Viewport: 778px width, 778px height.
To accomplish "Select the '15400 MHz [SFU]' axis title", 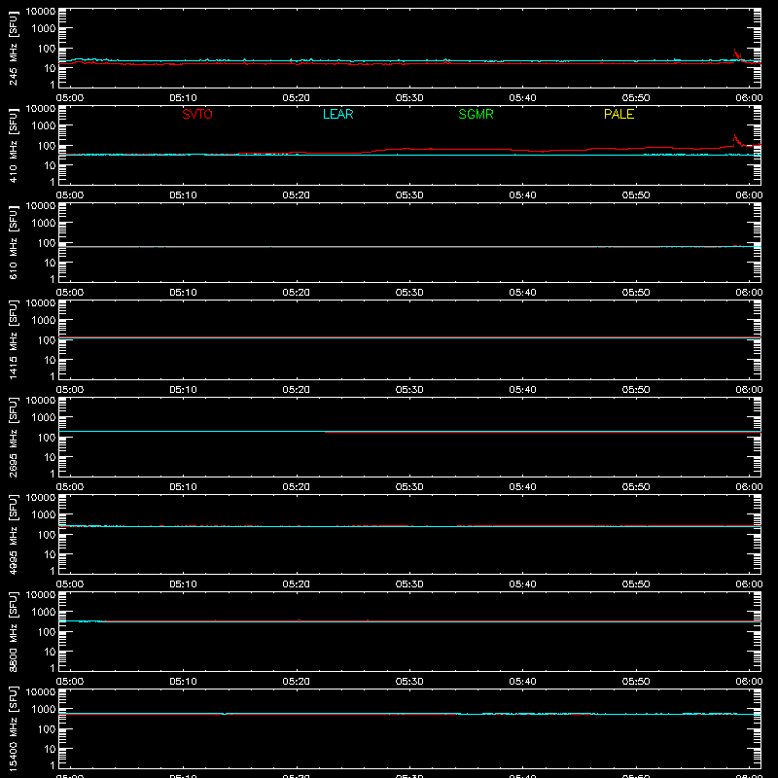I will pos(13,728).
